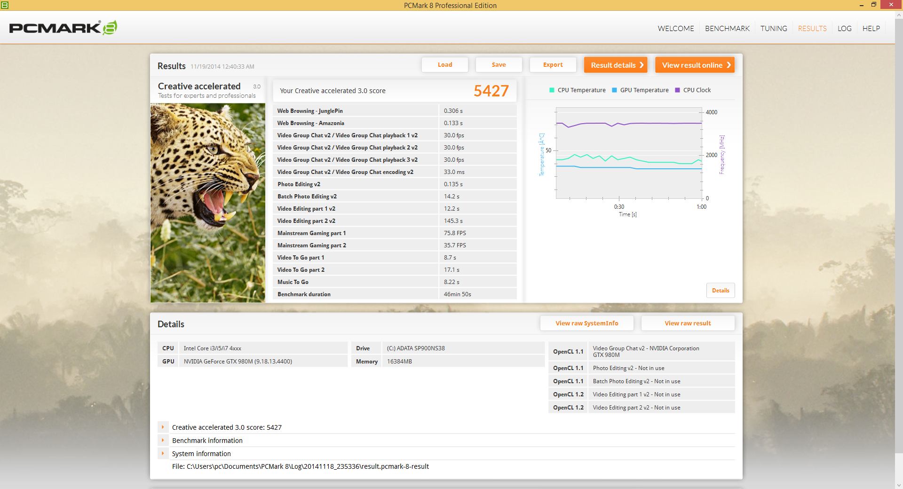Switch to the TUNING tab
Image resolution: width=903 pixels, height=489 pixels.
[774, 29]
